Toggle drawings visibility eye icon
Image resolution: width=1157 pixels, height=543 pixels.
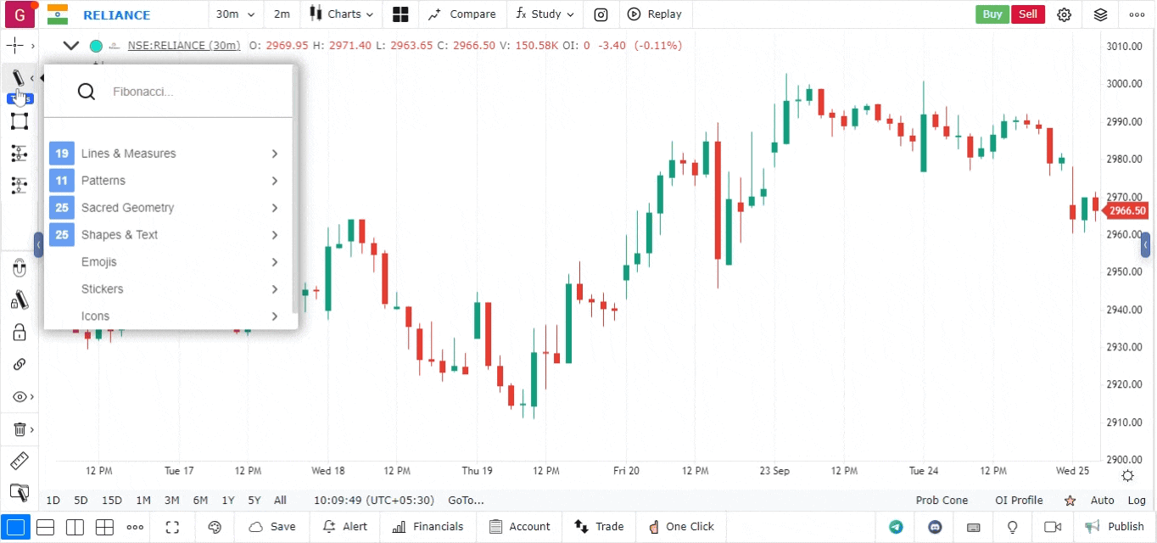[20, 396]
